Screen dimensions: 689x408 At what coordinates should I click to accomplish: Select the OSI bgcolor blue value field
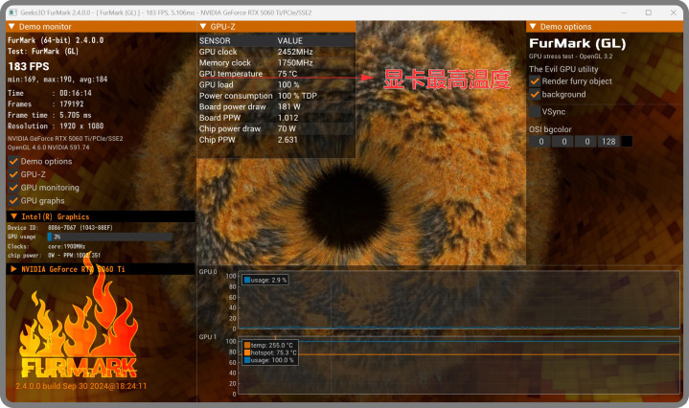click(x=586, y=142)
